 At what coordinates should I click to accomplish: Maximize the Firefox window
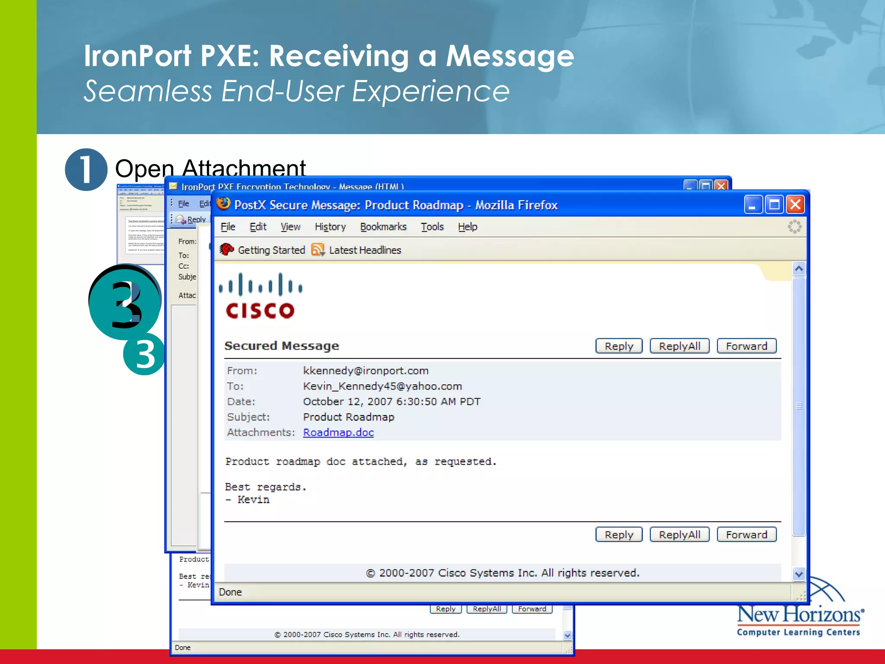(774, 204)
